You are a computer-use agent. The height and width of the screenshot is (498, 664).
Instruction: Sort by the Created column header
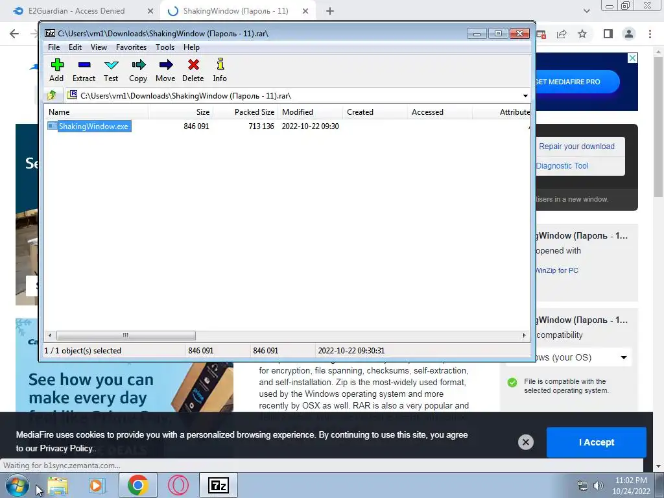click(x=375, y=112)
